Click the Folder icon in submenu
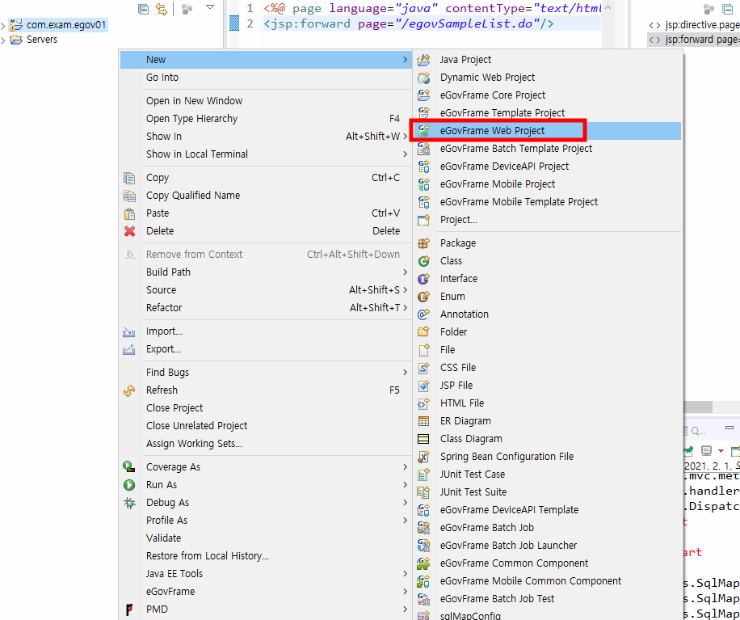Image resolution: width=740 pixels, height=620 pixels. [424, 332]
